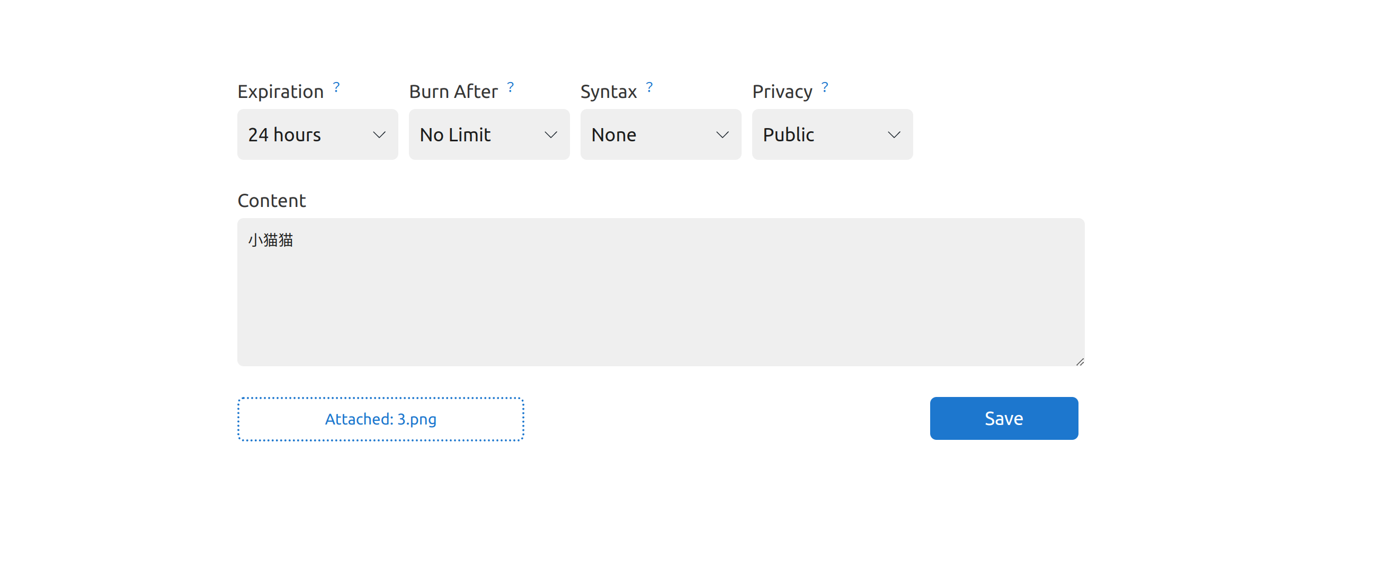Screen dimensions: 1373x578
Task: Click inside the Content text area
Action: 661,292
